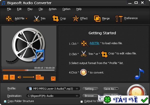Click the 'Tải về' download banner
The height and width of the screenshot is (105, 150).
(126, 100)
